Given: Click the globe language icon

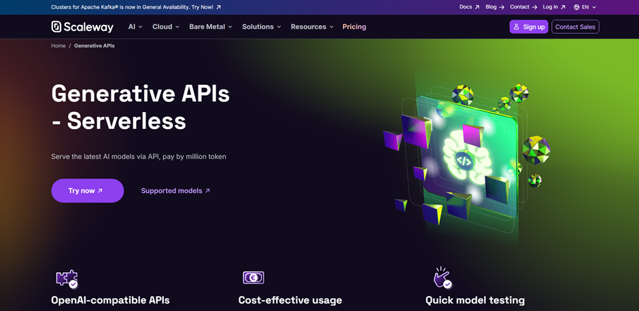Looking at the screenshot, I should pos(576,7).
